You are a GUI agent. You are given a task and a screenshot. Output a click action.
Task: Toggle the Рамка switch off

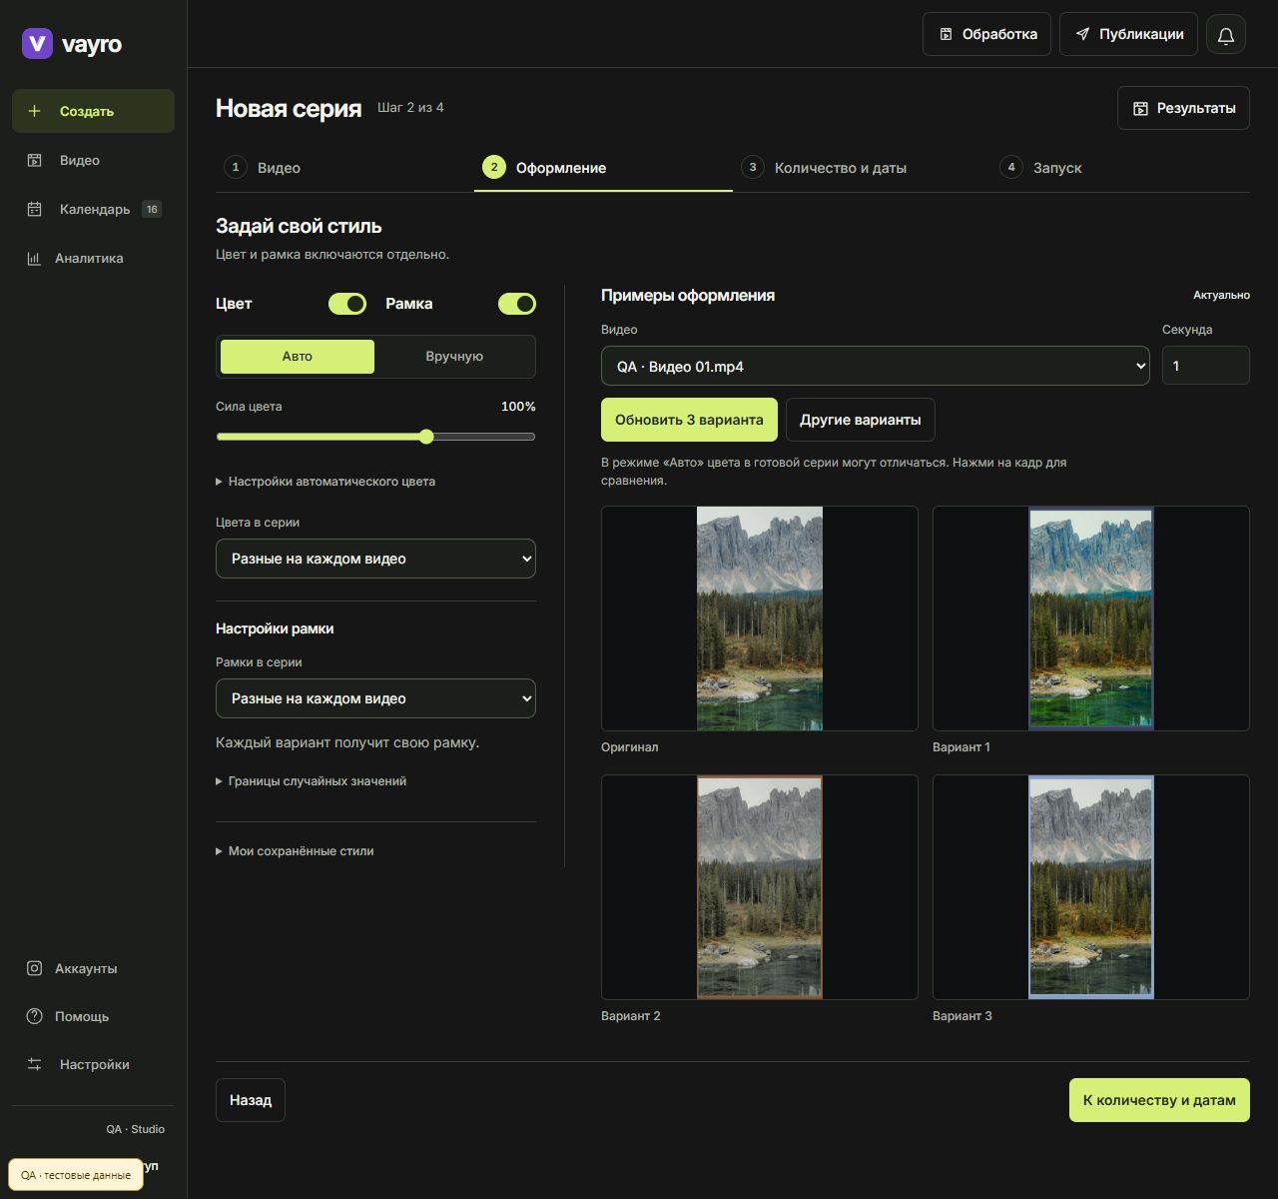(517, 304)
